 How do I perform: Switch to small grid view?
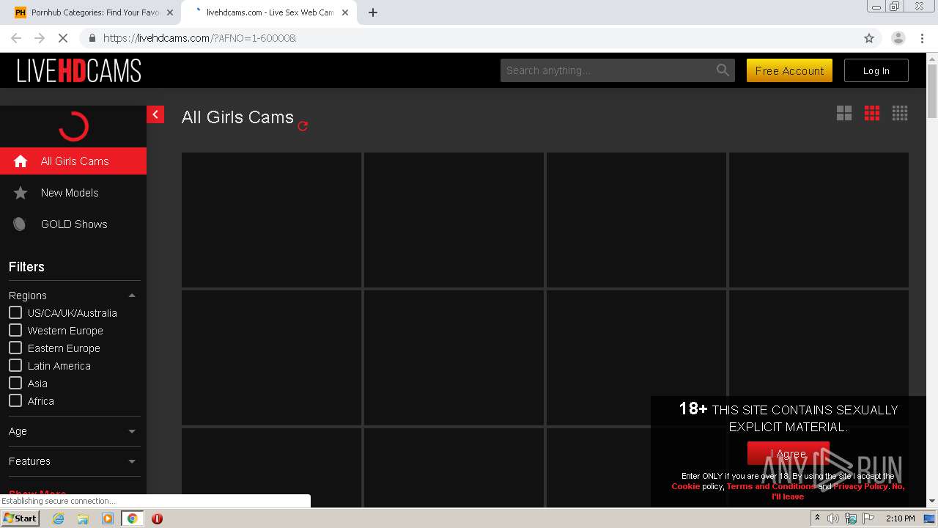[x=900, y=113]
